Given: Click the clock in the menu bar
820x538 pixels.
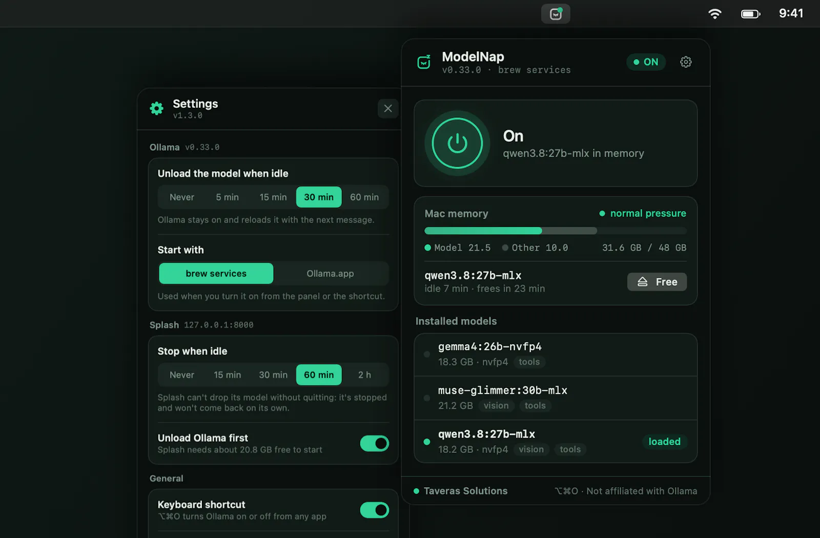Looking at the screenshot, I should pos(791,13).
